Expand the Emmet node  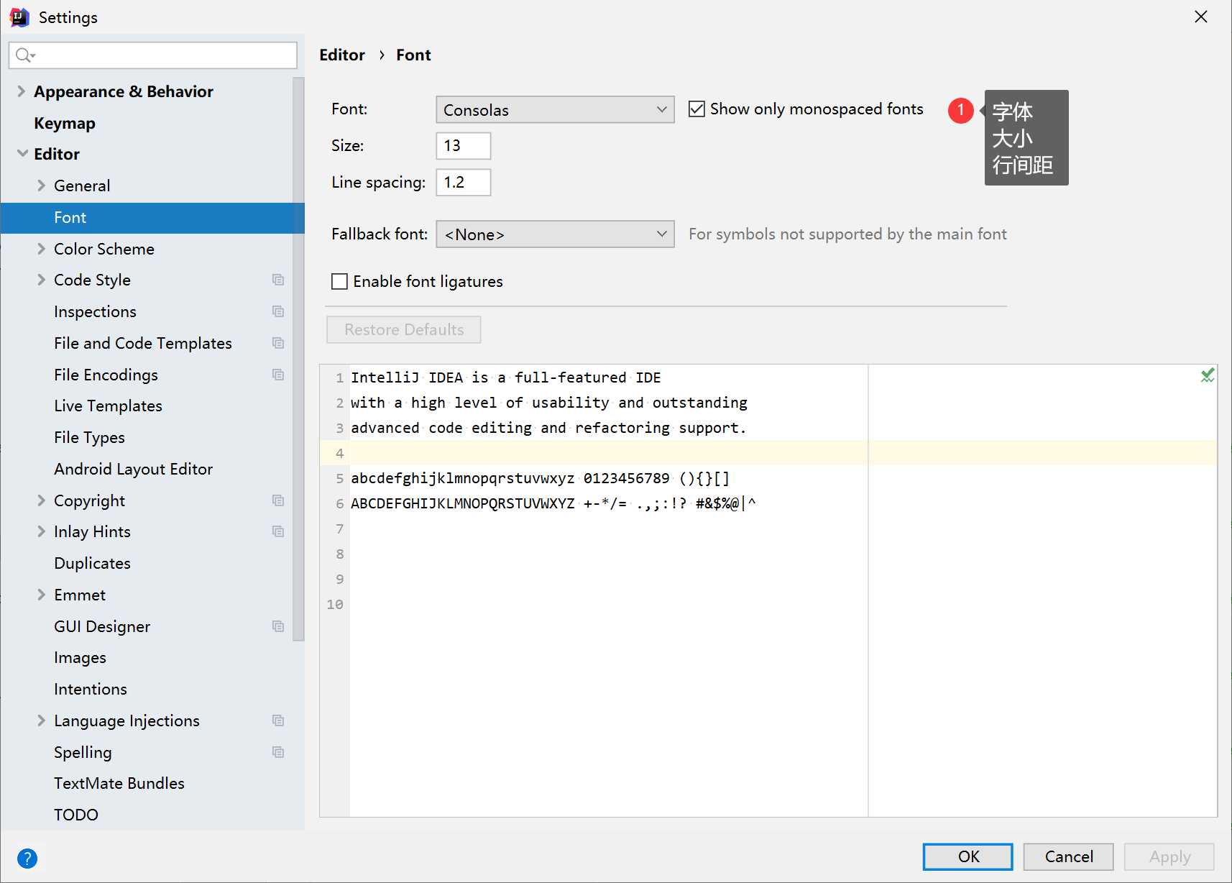tap(41, 595)
